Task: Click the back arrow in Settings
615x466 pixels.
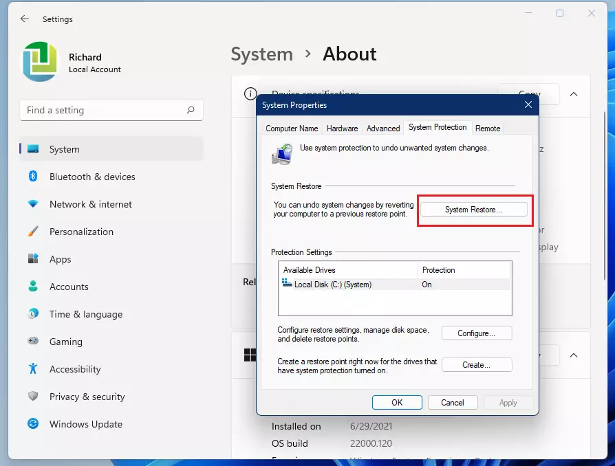Action: [x=25, y=19]
